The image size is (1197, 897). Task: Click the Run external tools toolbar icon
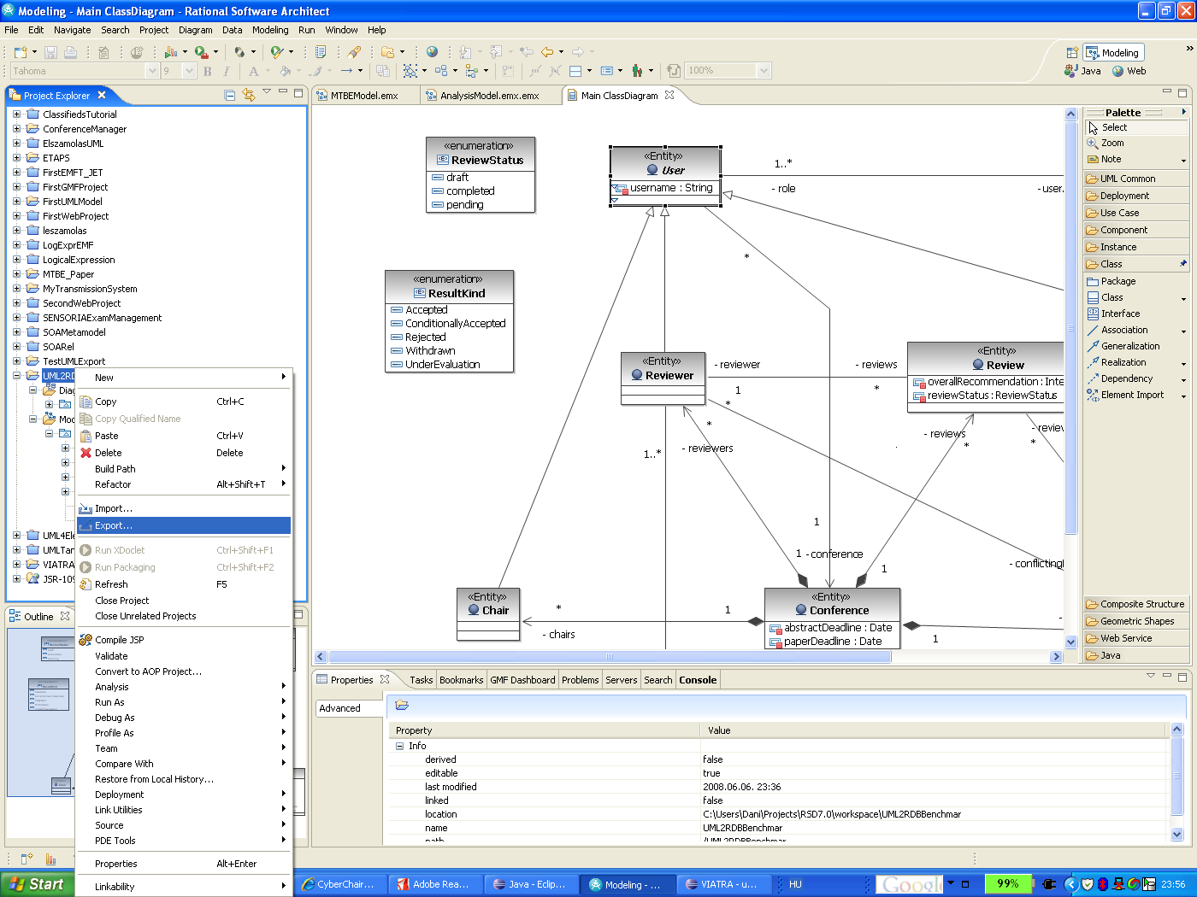click(202, 52)
